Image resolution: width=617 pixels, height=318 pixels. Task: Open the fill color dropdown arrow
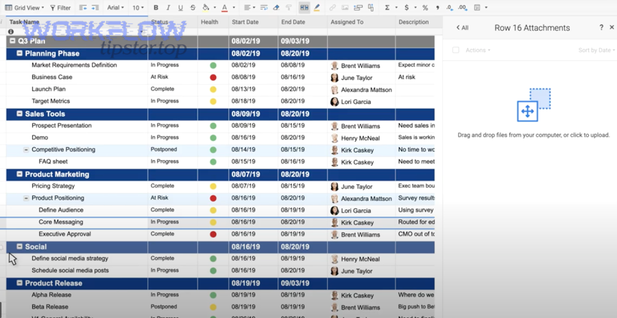pos(215,8)
